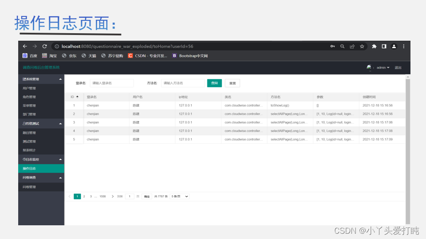The height and width of the screenshot is (239, 426).
Task: Open the 百度 bookmark
Action: (x=30, y=56)
